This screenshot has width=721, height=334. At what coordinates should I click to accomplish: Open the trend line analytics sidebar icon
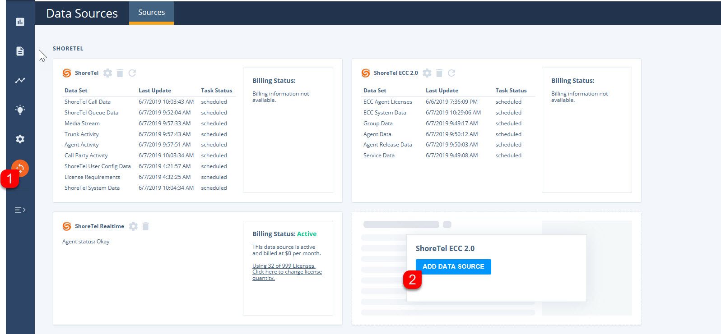[20, 80]
